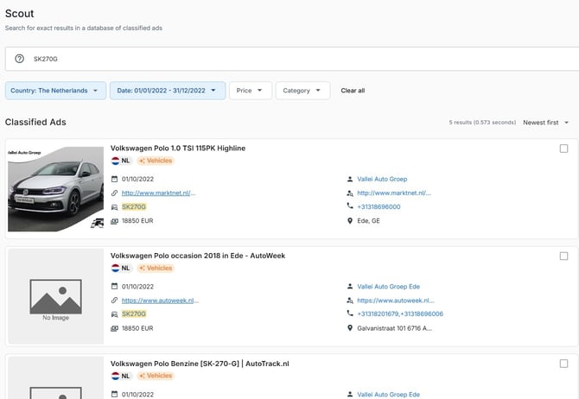Click location pin icon beside Galvanistraat 101
The image size is (579, 399).
[x=350, y=328]
